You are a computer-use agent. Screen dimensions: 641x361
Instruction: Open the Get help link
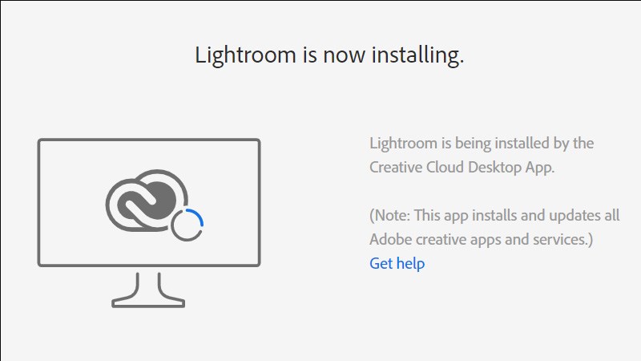click(x=397, y=263)
